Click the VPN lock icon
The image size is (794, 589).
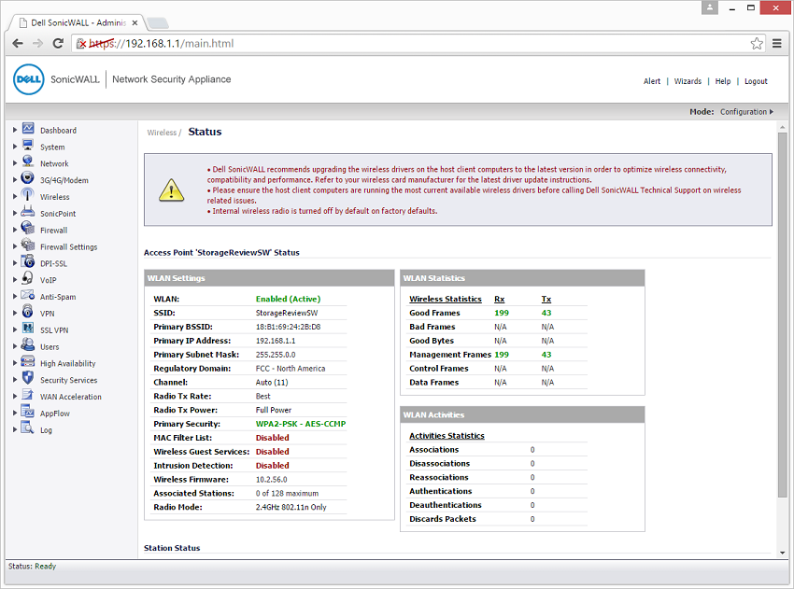28,312
